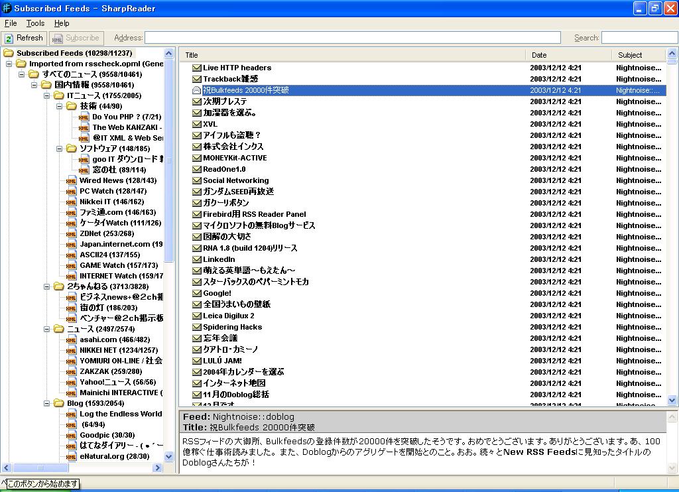Click the XML icon beside Wired News
The height and width of the screenshot is (492, 679).
coord(72,180)
